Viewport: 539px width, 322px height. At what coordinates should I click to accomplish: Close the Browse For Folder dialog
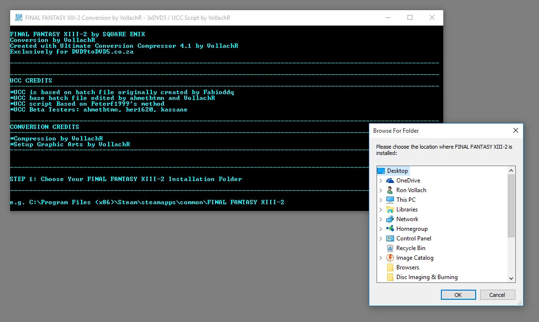click(516, 130)
